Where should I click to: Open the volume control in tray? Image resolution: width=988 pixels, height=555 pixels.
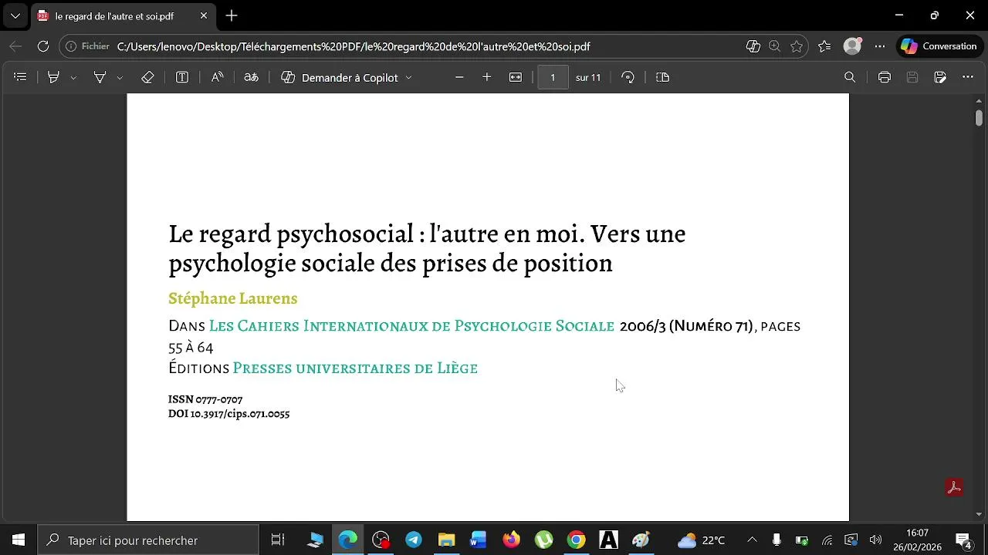click(875, 540)
